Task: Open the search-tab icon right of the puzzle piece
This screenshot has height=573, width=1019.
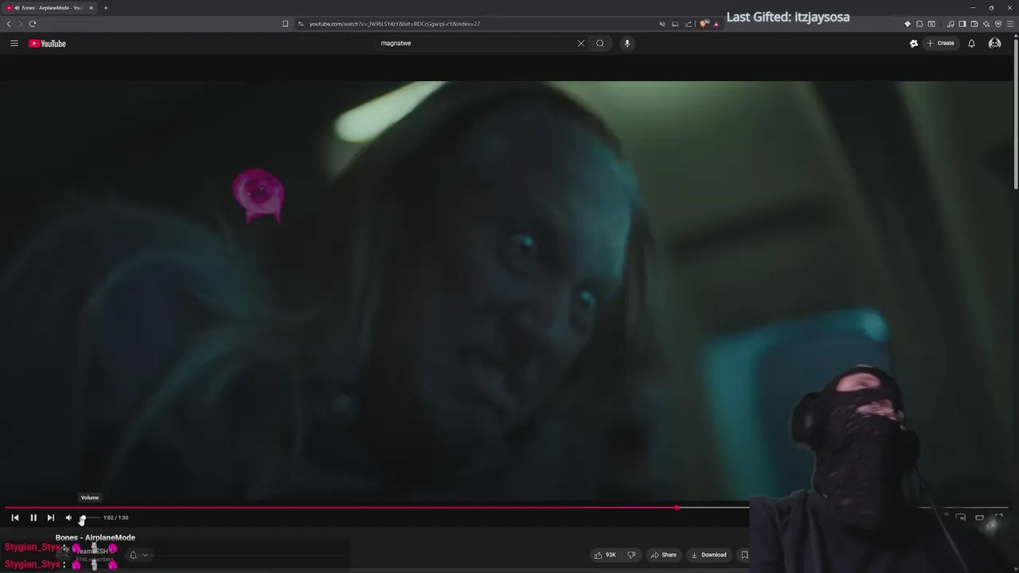Action: pyautogui.click(x=931, y=24)
